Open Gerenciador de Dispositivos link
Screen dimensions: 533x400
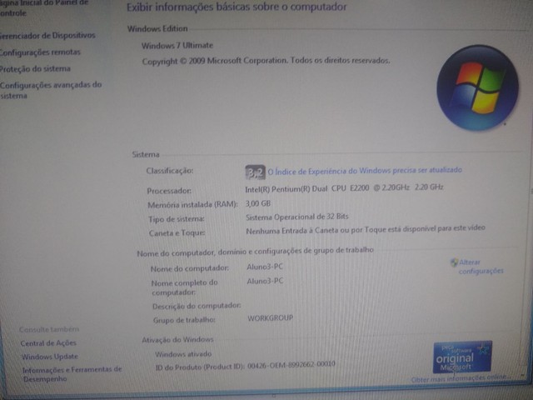(47, 35)
